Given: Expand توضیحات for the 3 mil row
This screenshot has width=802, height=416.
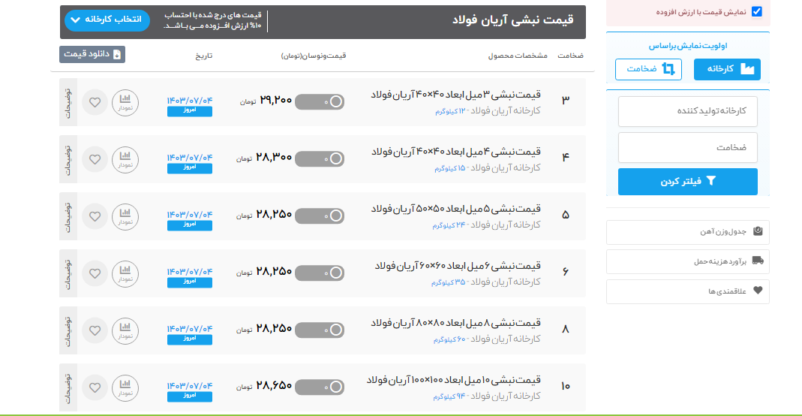Looking at the screenshot, I should click(x=68, y=102).
